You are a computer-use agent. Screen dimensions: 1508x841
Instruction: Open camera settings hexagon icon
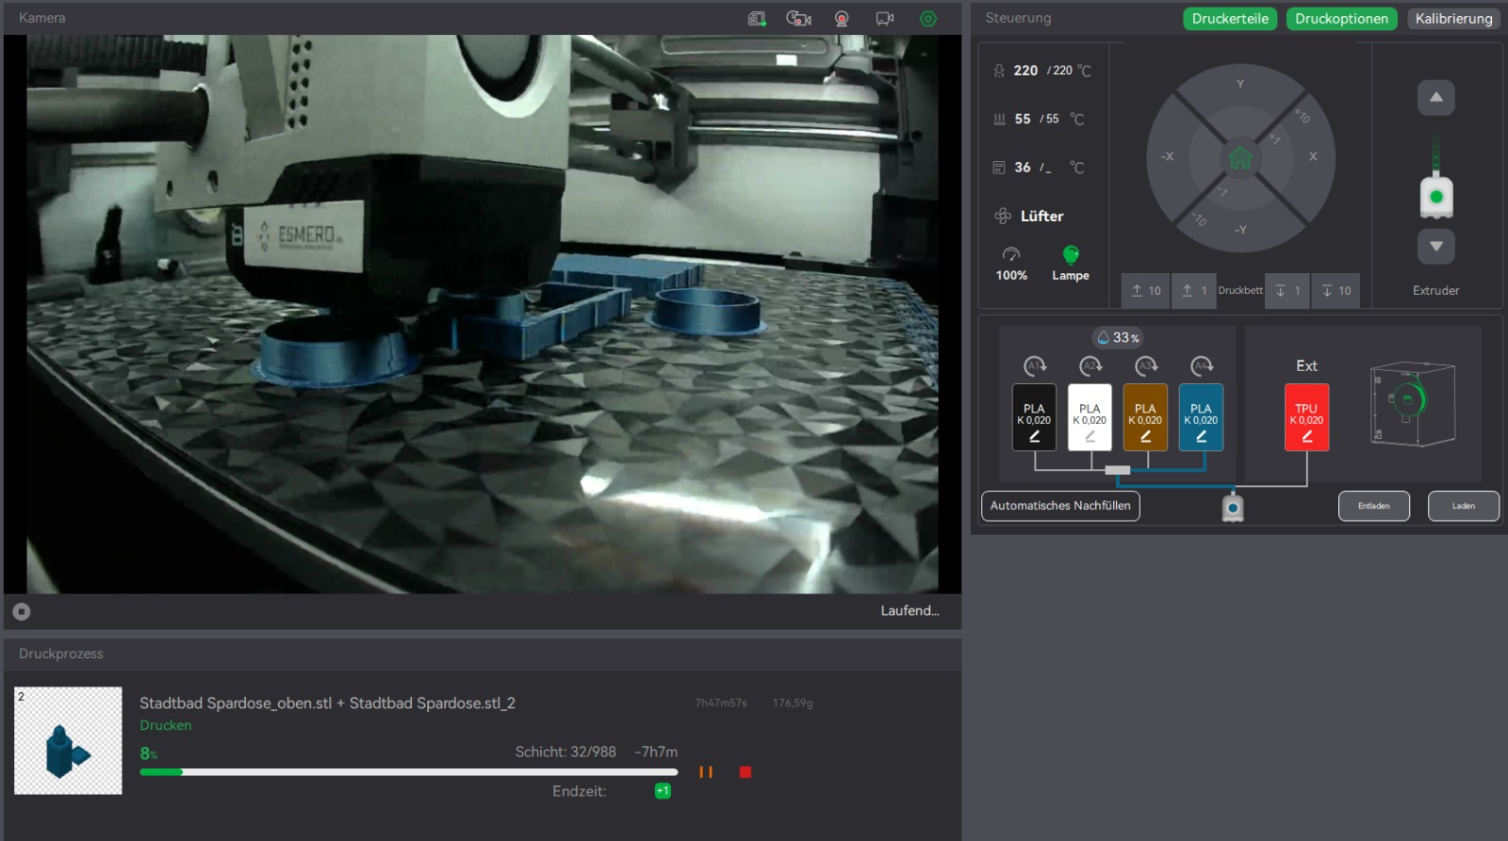tap(928, 19)
